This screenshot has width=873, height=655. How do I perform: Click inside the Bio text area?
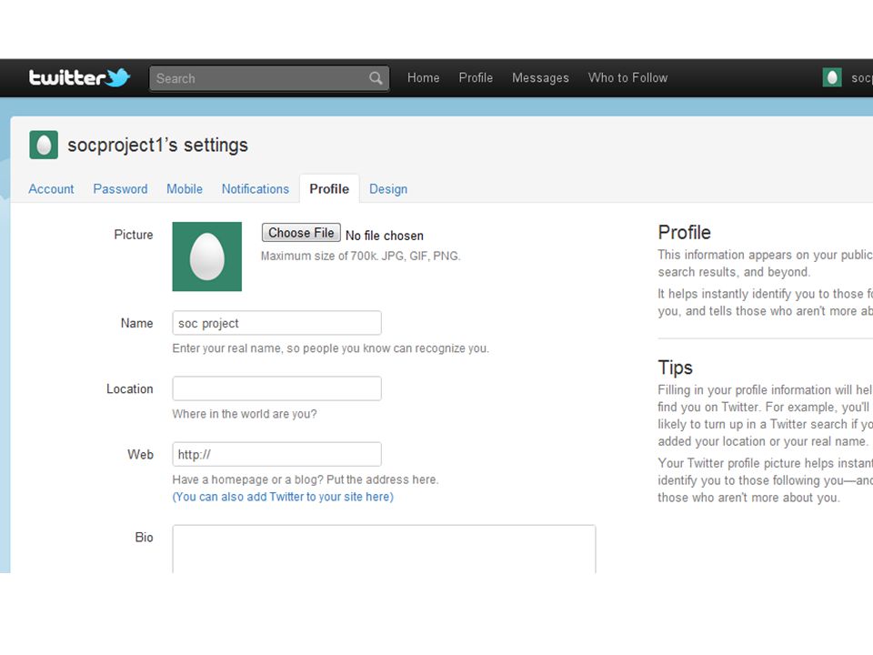(x=384, y=549)
